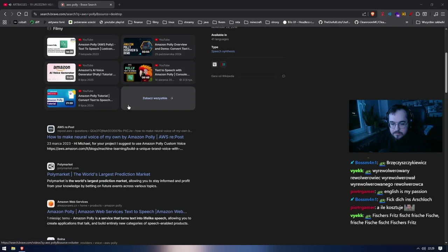
Task: Click AWS re:Post site favicon
Action: click(51, 129)
